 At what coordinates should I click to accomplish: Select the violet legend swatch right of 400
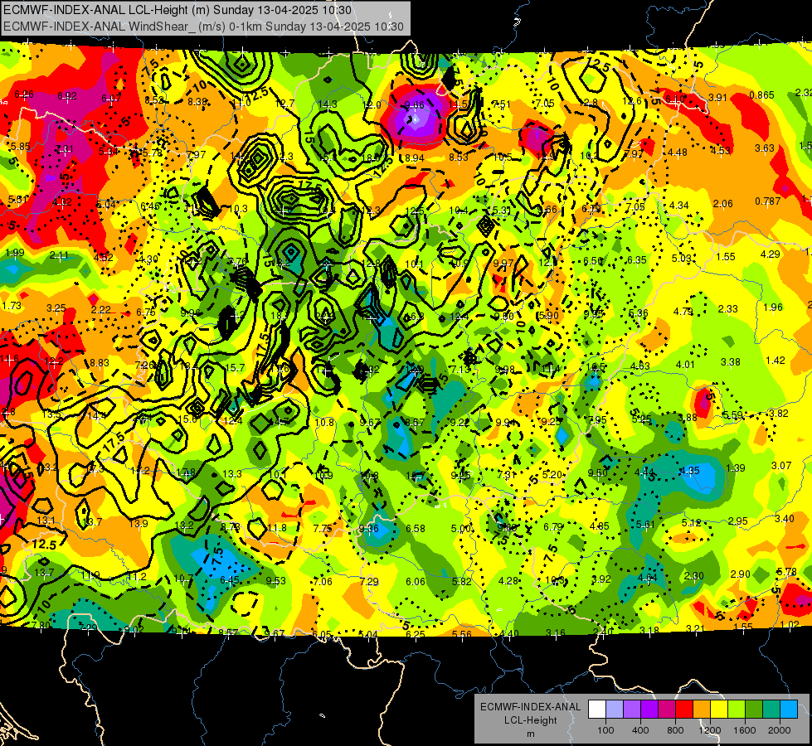[x=649, y=709]
